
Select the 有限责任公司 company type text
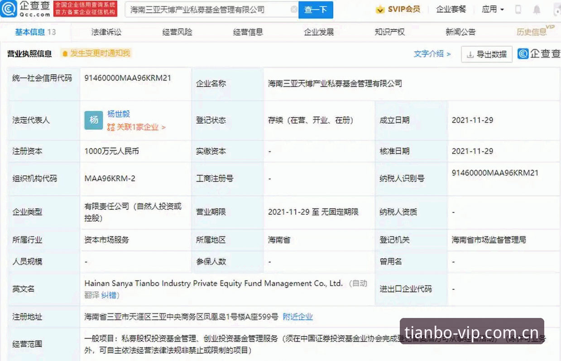133,212
